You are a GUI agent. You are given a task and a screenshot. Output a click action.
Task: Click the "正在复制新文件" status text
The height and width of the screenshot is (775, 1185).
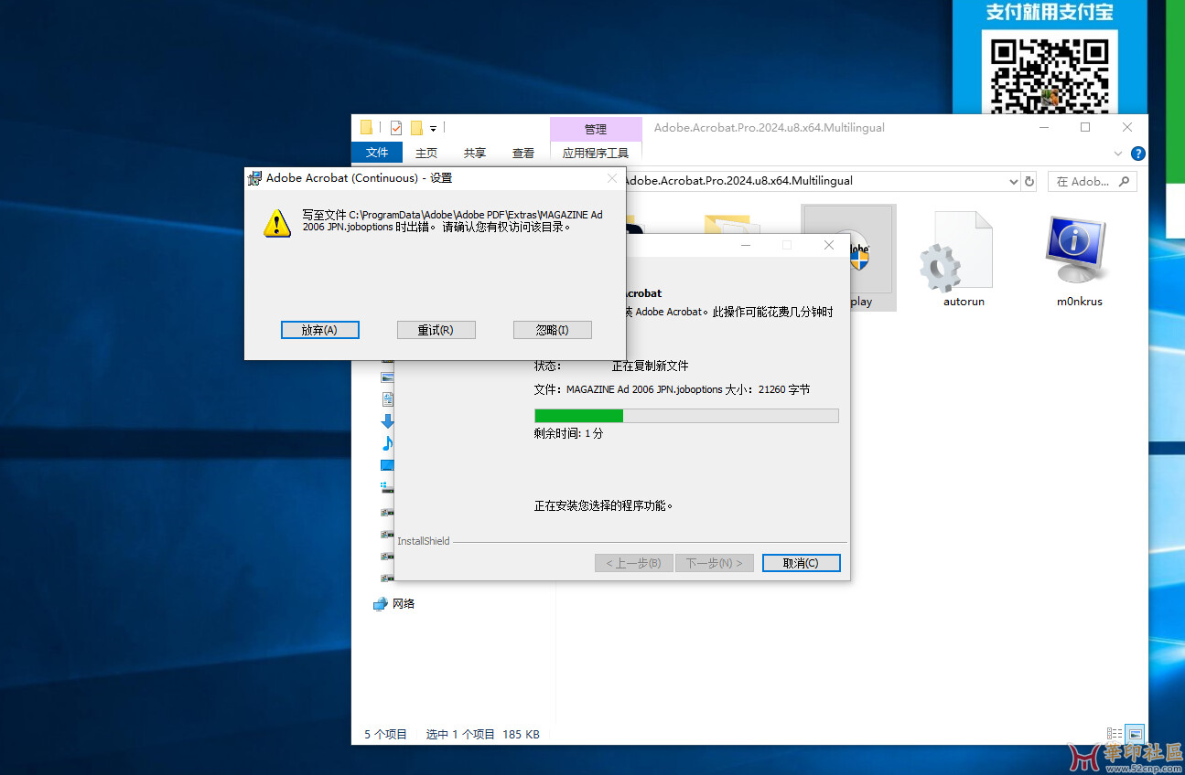[x=650, y=366]
